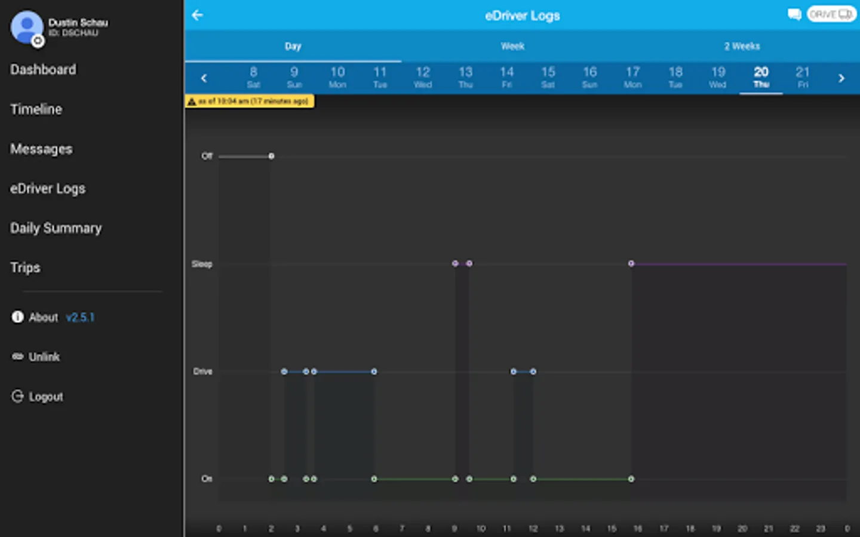
Task: Select Sun 9 in date strip
Action: coord(294,78)
